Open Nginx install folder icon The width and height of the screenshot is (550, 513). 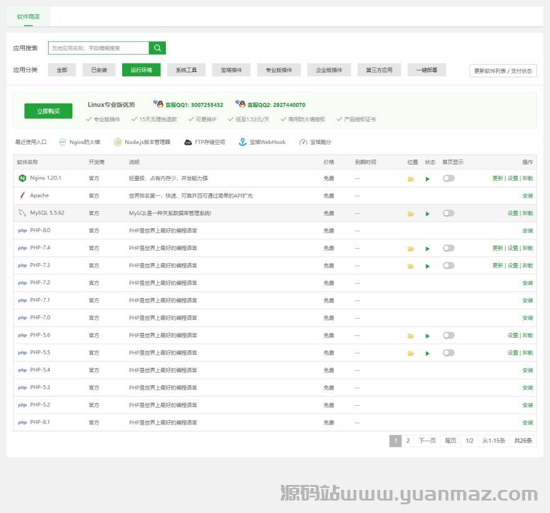[410, 179]
